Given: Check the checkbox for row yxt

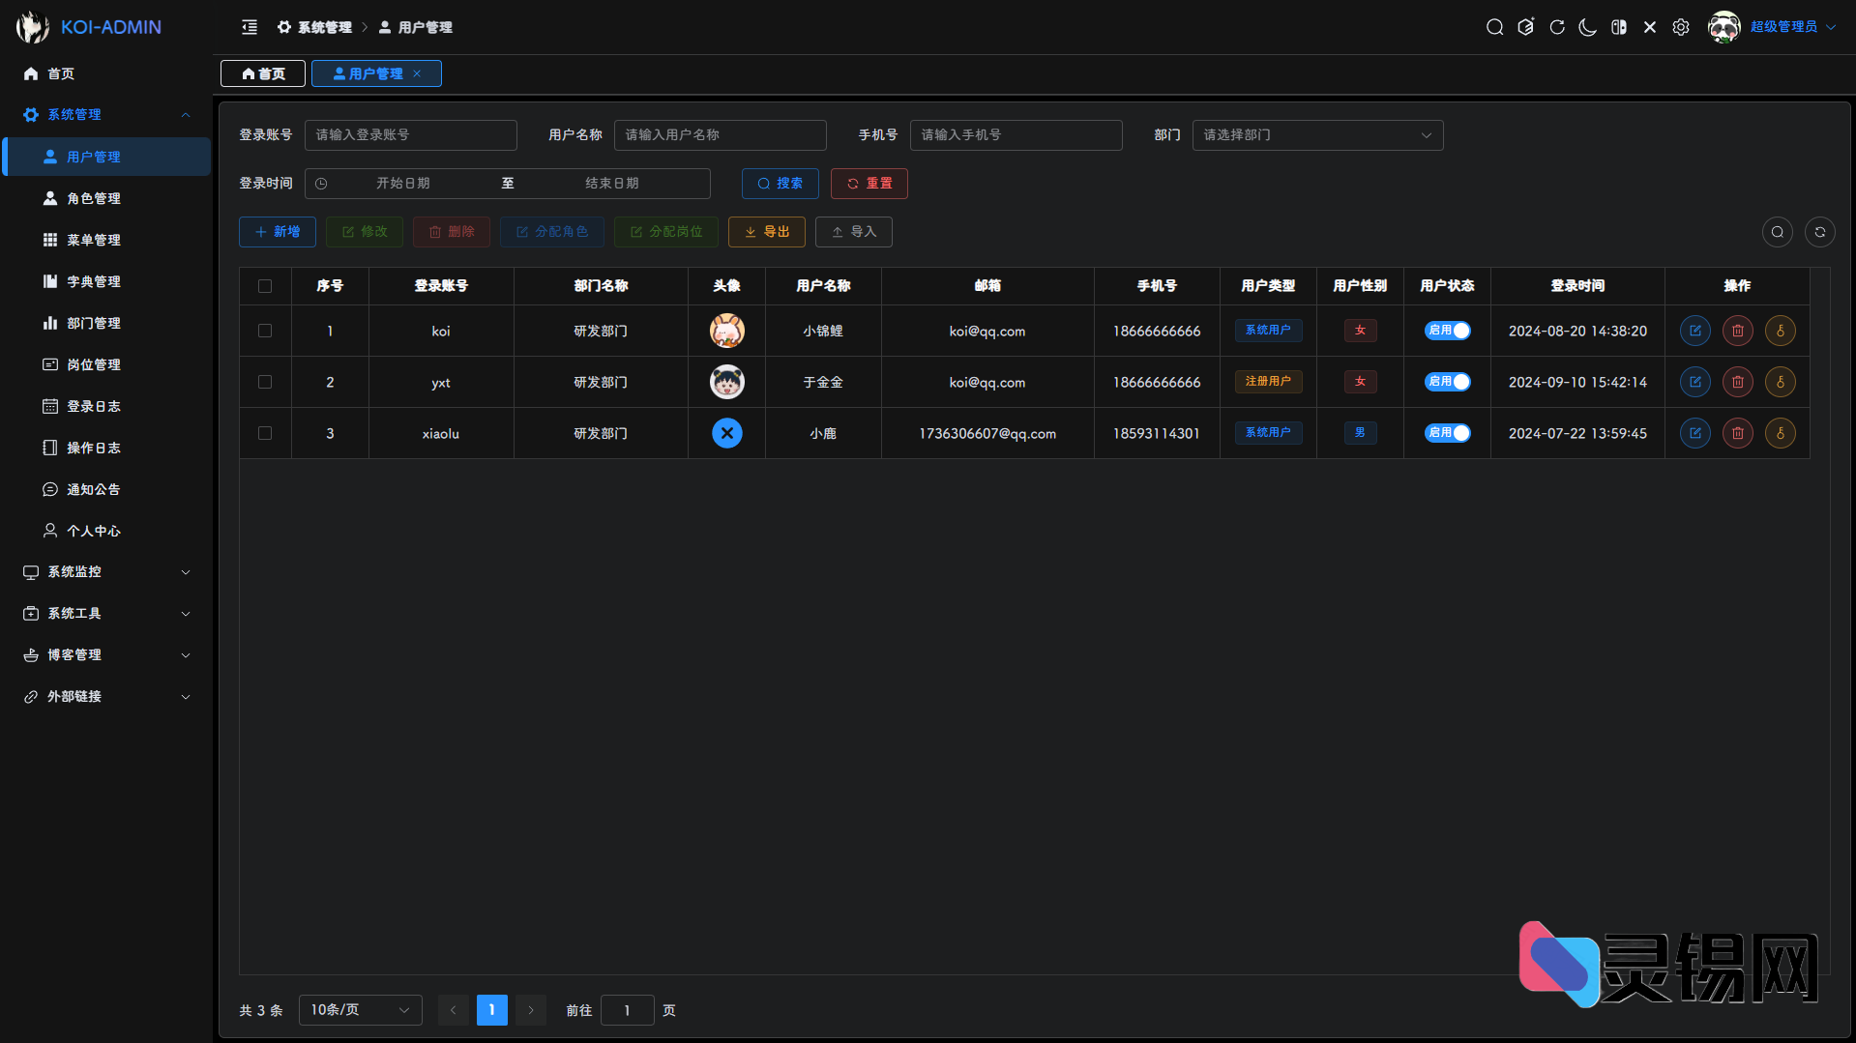Looking at the screenshot, I should click(x=265, y=382).
